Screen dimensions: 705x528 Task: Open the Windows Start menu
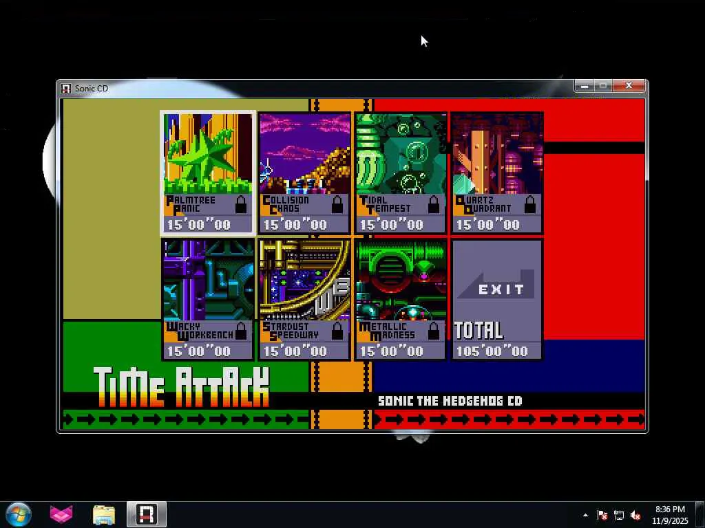point(19,514)
